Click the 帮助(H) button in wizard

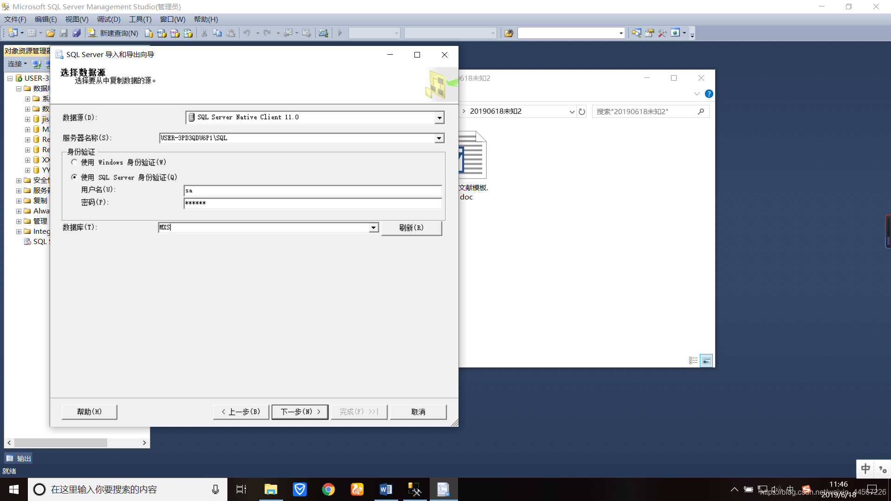click(x=89, y=412)
